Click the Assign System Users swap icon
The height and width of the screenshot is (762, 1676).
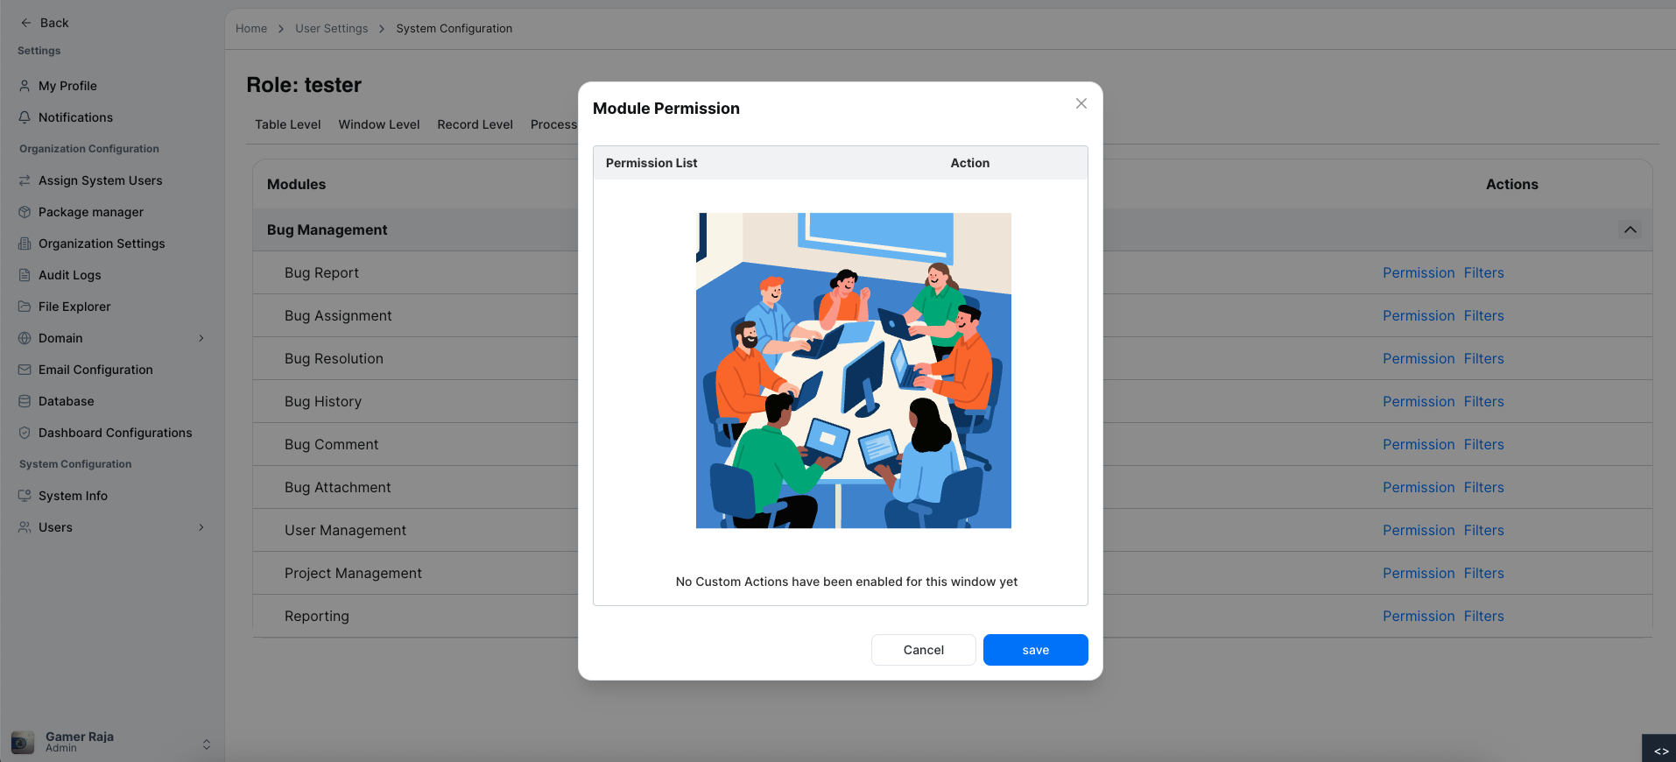coord(25,180)
